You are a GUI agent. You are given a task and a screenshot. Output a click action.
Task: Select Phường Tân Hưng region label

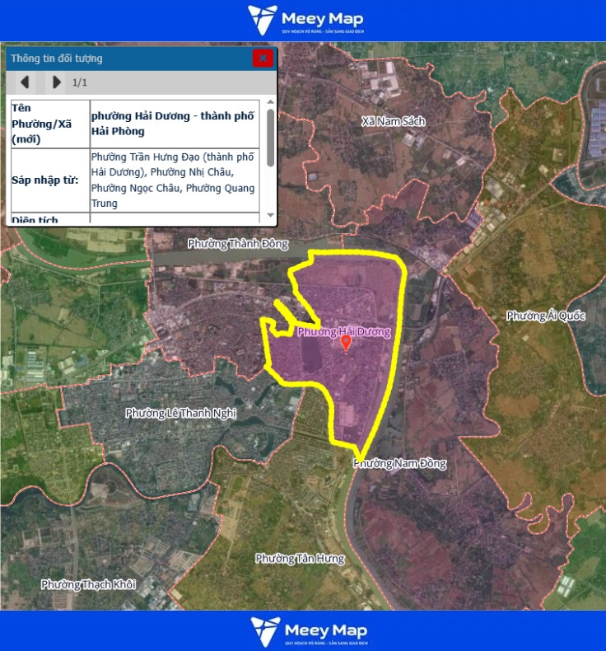(x=299, y=559)
